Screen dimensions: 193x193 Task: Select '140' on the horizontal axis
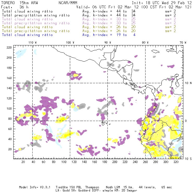[84, 162]
